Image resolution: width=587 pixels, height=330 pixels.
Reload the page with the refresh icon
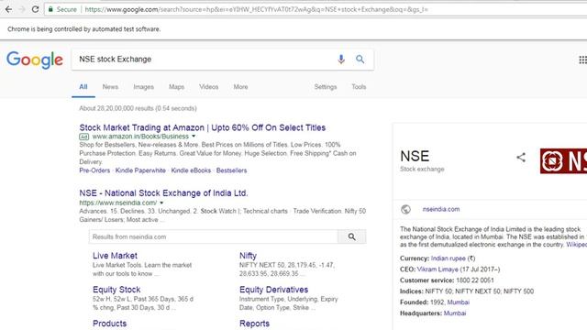click(x=35, y=9)
